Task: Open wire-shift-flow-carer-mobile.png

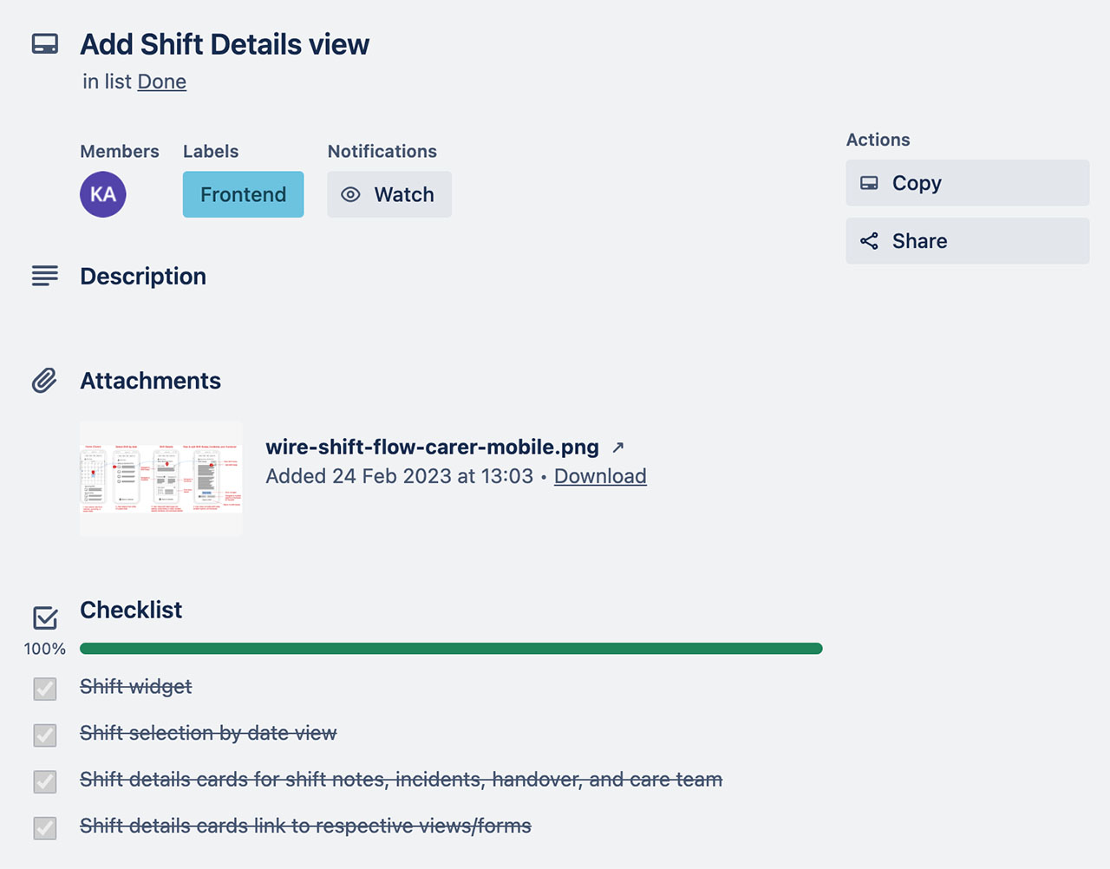Action: tap(431, 447)
